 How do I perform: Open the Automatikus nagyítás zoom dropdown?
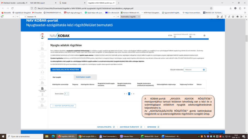click(130, 17)
